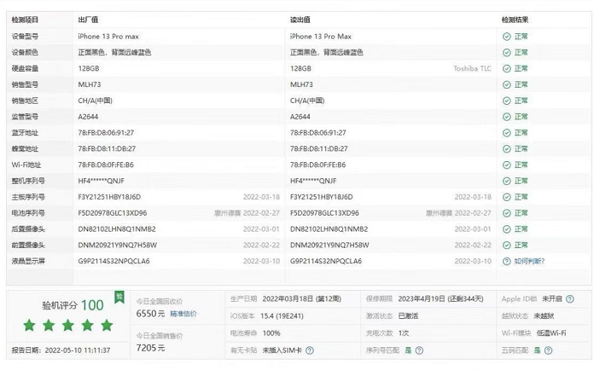Image resolution: width=594 pixels, height=370 pixels.
Task: Select the 电池寿命 100% value
Action: (x=271, y=333)
